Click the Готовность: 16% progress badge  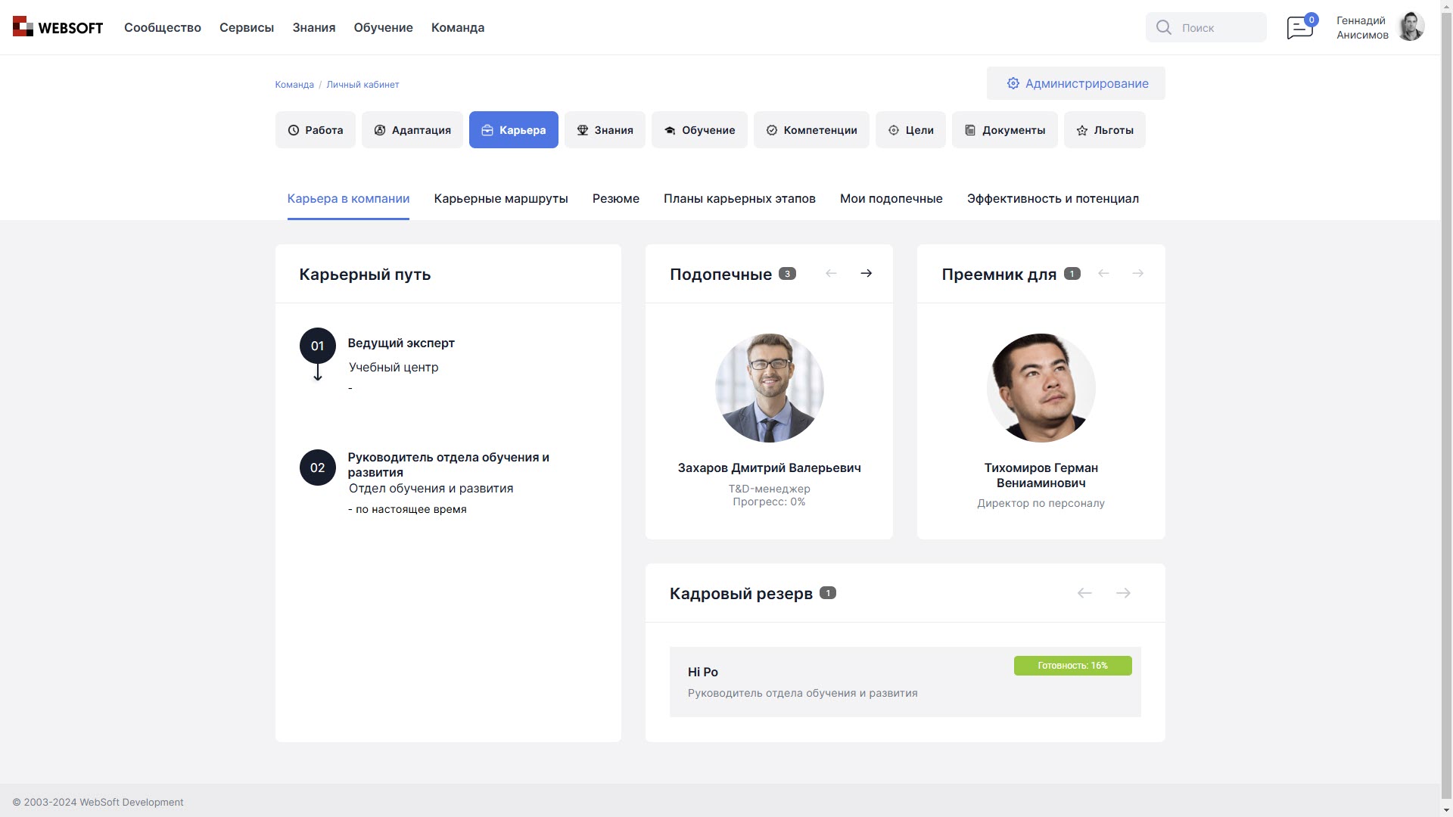point(1072,666)
